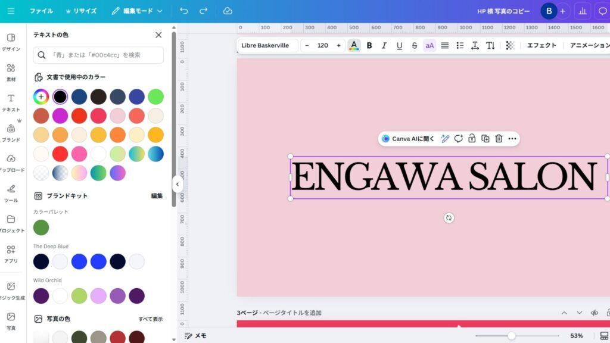Select the bright green color swatch
Viewport: 610px width, 343px height.
[x=155, y=96]
